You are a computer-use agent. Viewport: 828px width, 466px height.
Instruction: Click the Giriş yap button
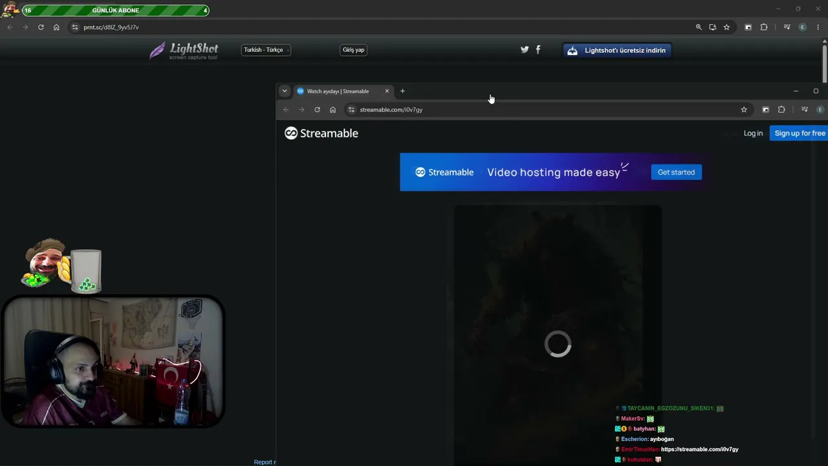[x=353, y=50]
